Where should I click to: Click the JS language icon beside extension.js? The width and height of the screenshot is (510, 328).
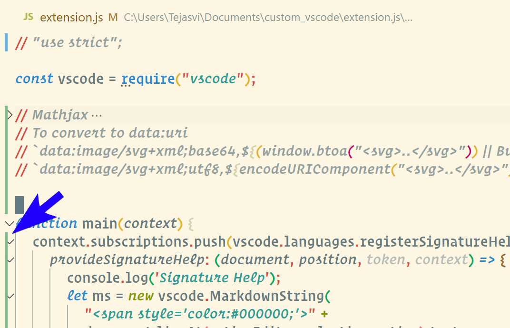pos(28,17)
